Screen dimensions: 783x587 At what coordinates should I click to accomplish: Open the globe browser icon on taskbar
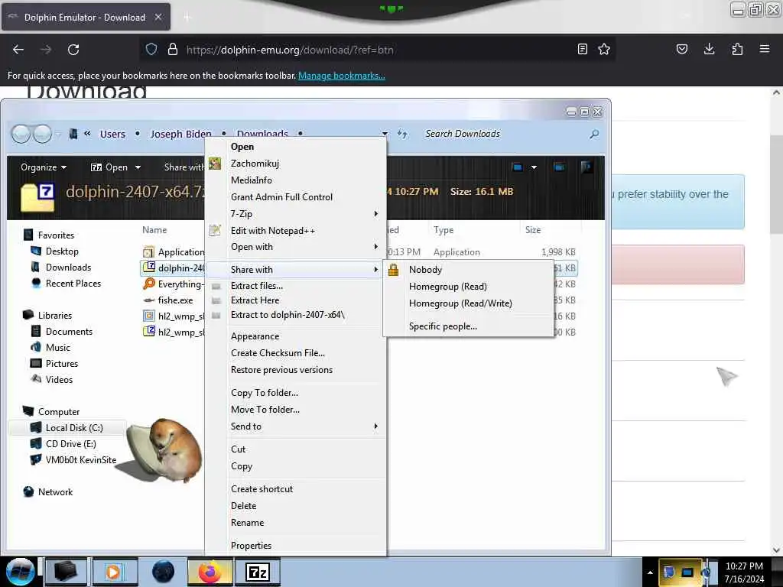pos(164,572)
